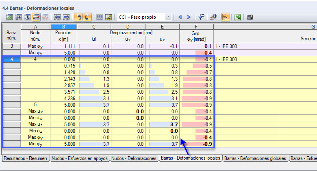Screen dimensions: 317x171
Task: Click the first green triangle toolbar icon
Action: pyautogui.click(x=9, y=17)
